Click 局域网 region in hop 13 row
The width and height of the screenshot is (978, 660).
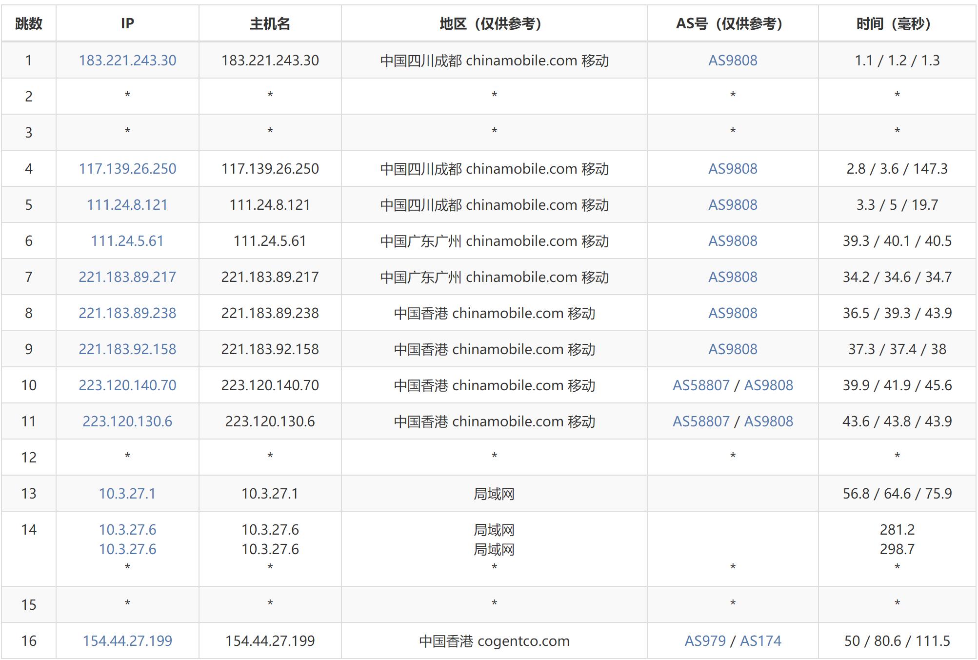(x=494, y=494)
